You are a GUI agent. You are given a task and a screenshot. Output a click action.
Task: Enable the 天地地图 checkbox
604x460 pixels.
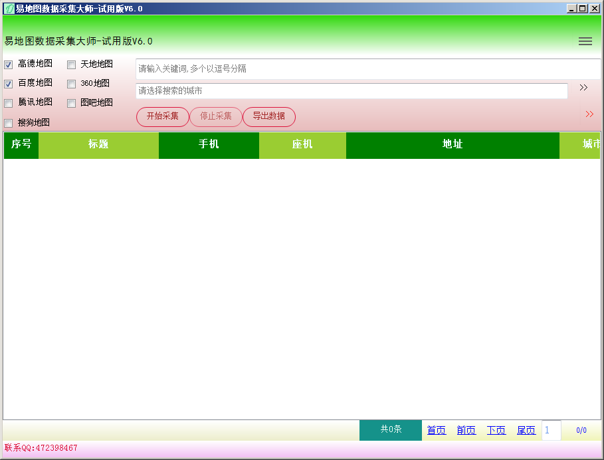(71, 64)
